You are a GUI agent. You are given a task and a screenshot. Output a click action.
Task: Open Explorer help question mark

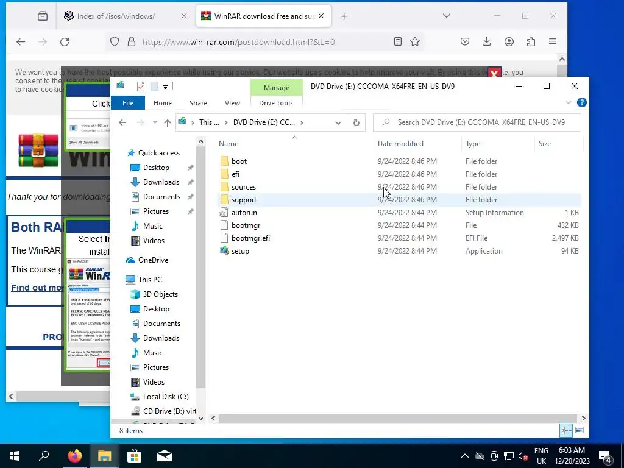pyautogui.click(x=581, y=102)
